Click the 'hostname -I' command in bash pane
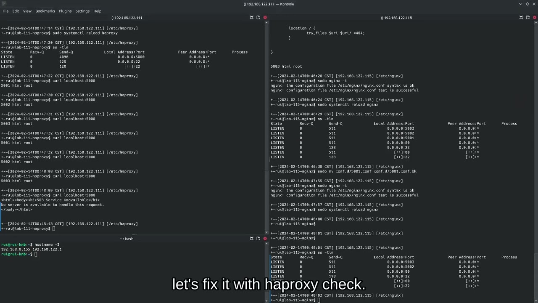 47,245
